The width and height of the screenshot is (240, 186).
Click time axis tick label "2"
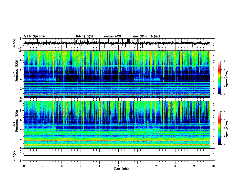tap(62, 166)
